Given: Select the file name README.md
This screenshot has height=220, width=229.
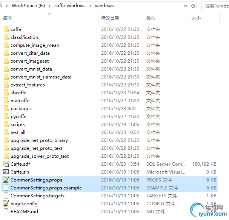Looking at the screenshot, I should click(24, 212).
